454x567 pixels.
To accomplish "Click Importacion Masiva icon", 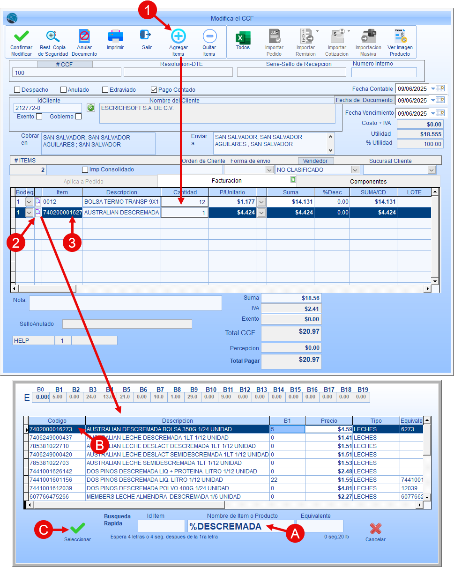I will [x=369, y=37].
